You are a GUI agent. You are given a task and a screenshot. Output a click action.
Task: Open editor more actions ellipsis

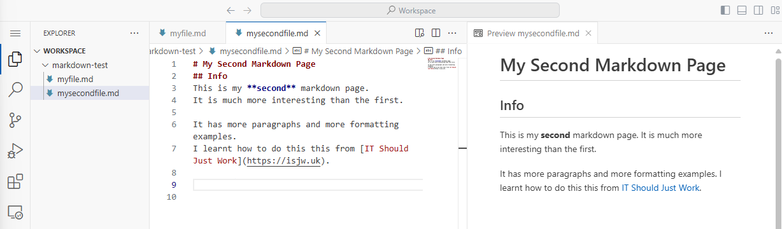coord(452,33)
